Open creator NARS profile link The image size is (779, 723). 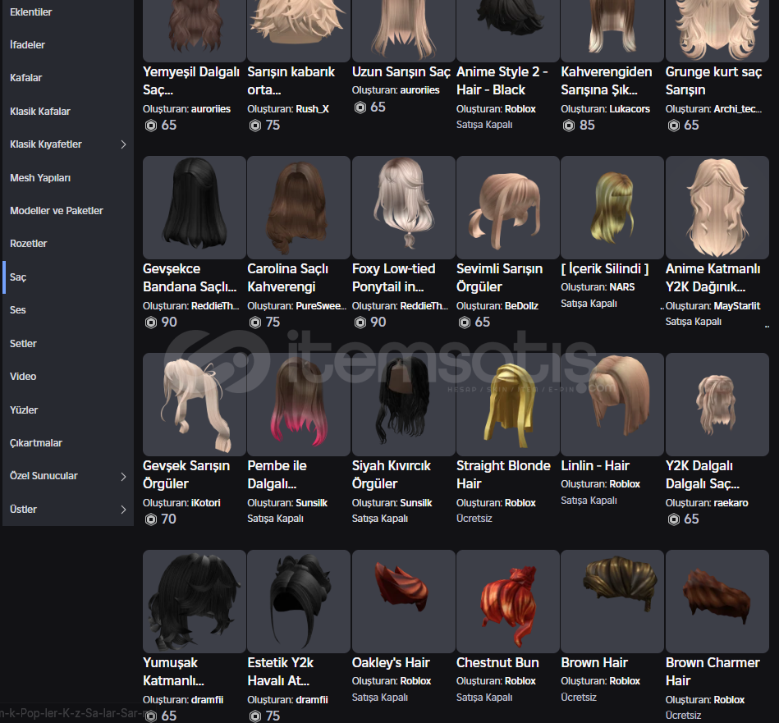tap(622, 287)
